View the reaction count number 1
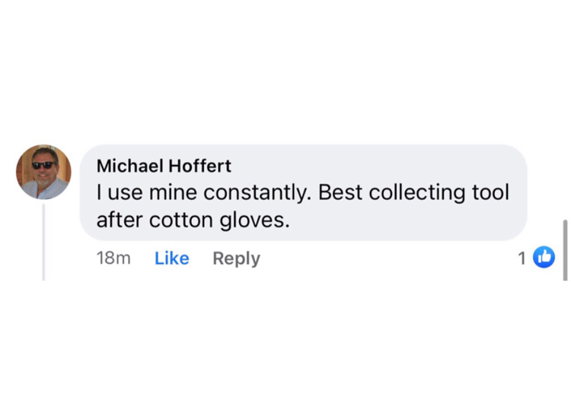Image resolution: width=571 pixels, height=409 pixels. coord(522,258)
